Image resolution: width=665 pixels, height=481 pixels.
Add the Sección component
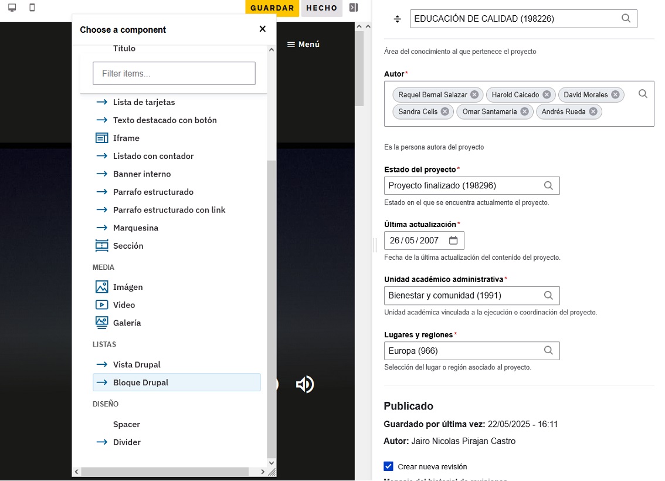[128, 246]
